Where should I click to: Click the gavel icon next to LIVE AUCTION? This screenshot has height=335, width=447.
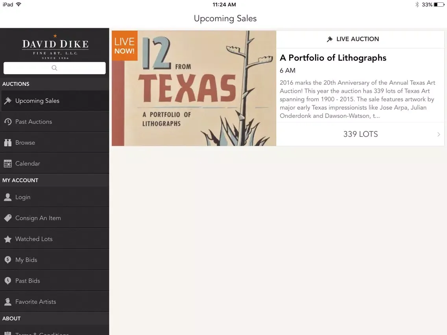330,39
